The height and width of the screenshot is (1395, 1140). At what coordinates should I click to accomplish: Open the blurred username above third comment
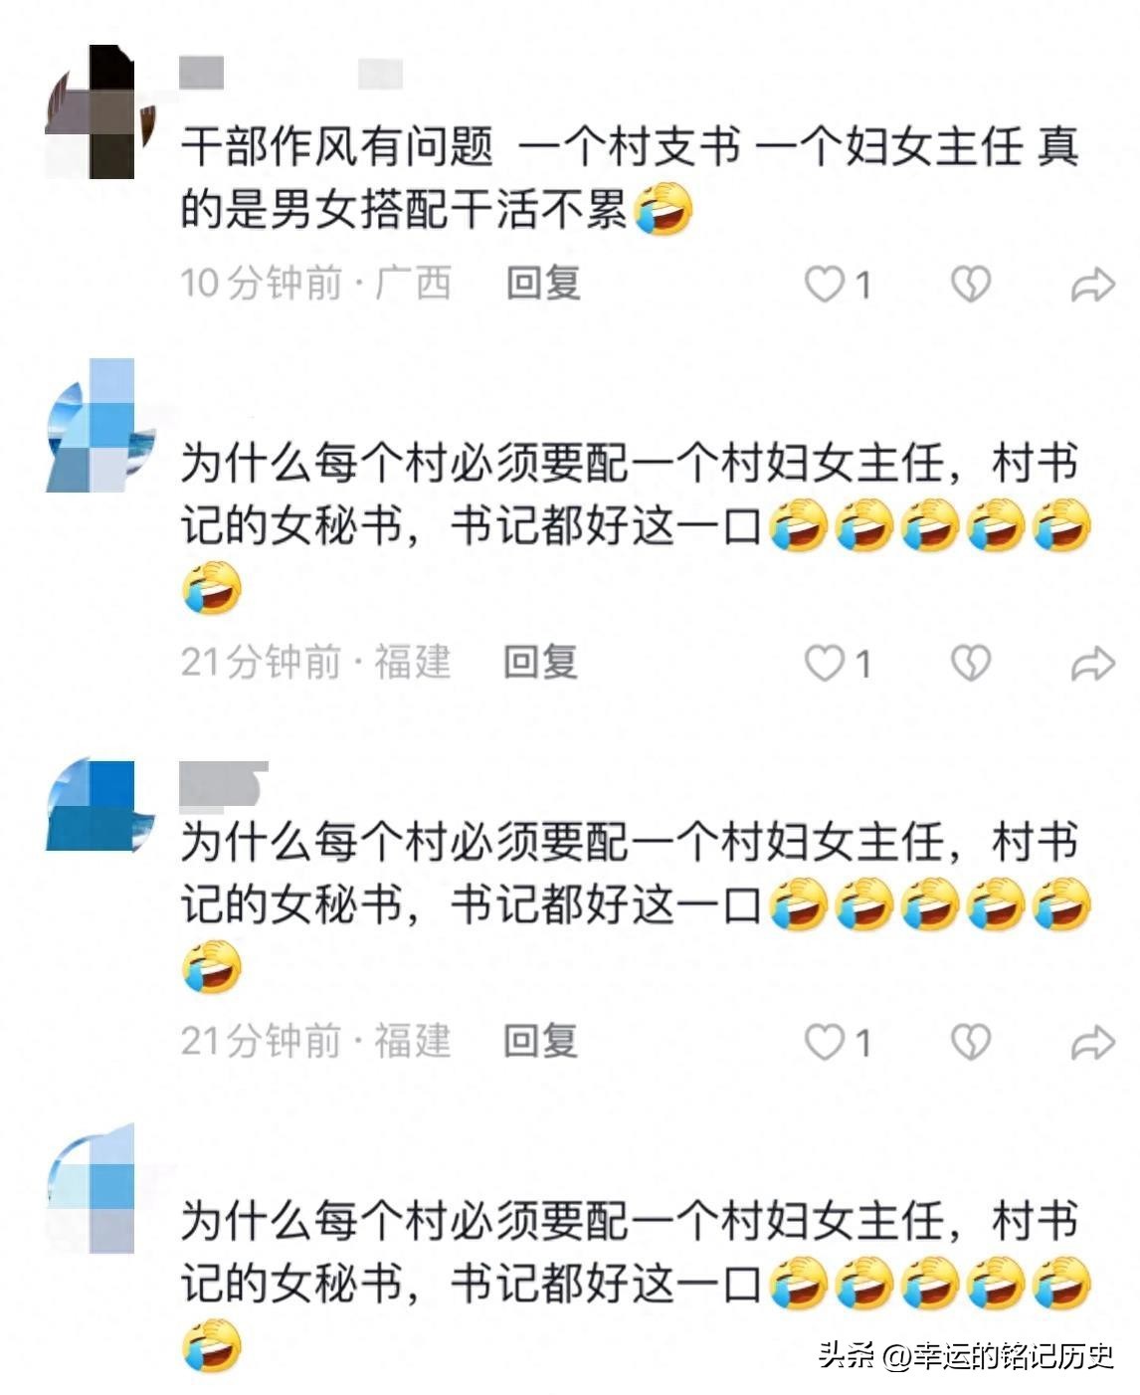(x=224, y=784)
